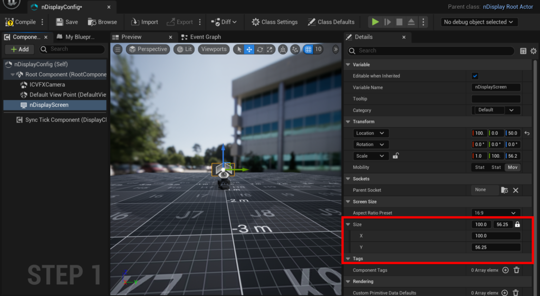Activate the Select objects mode arrow
The height and width of the screenshot is (296, 540).
point(239,49)
